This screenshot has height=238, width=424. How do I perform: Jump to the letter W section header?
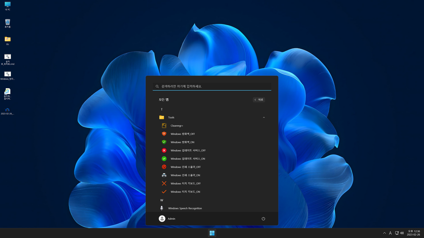pyautogui.click(x=162, y=200)
